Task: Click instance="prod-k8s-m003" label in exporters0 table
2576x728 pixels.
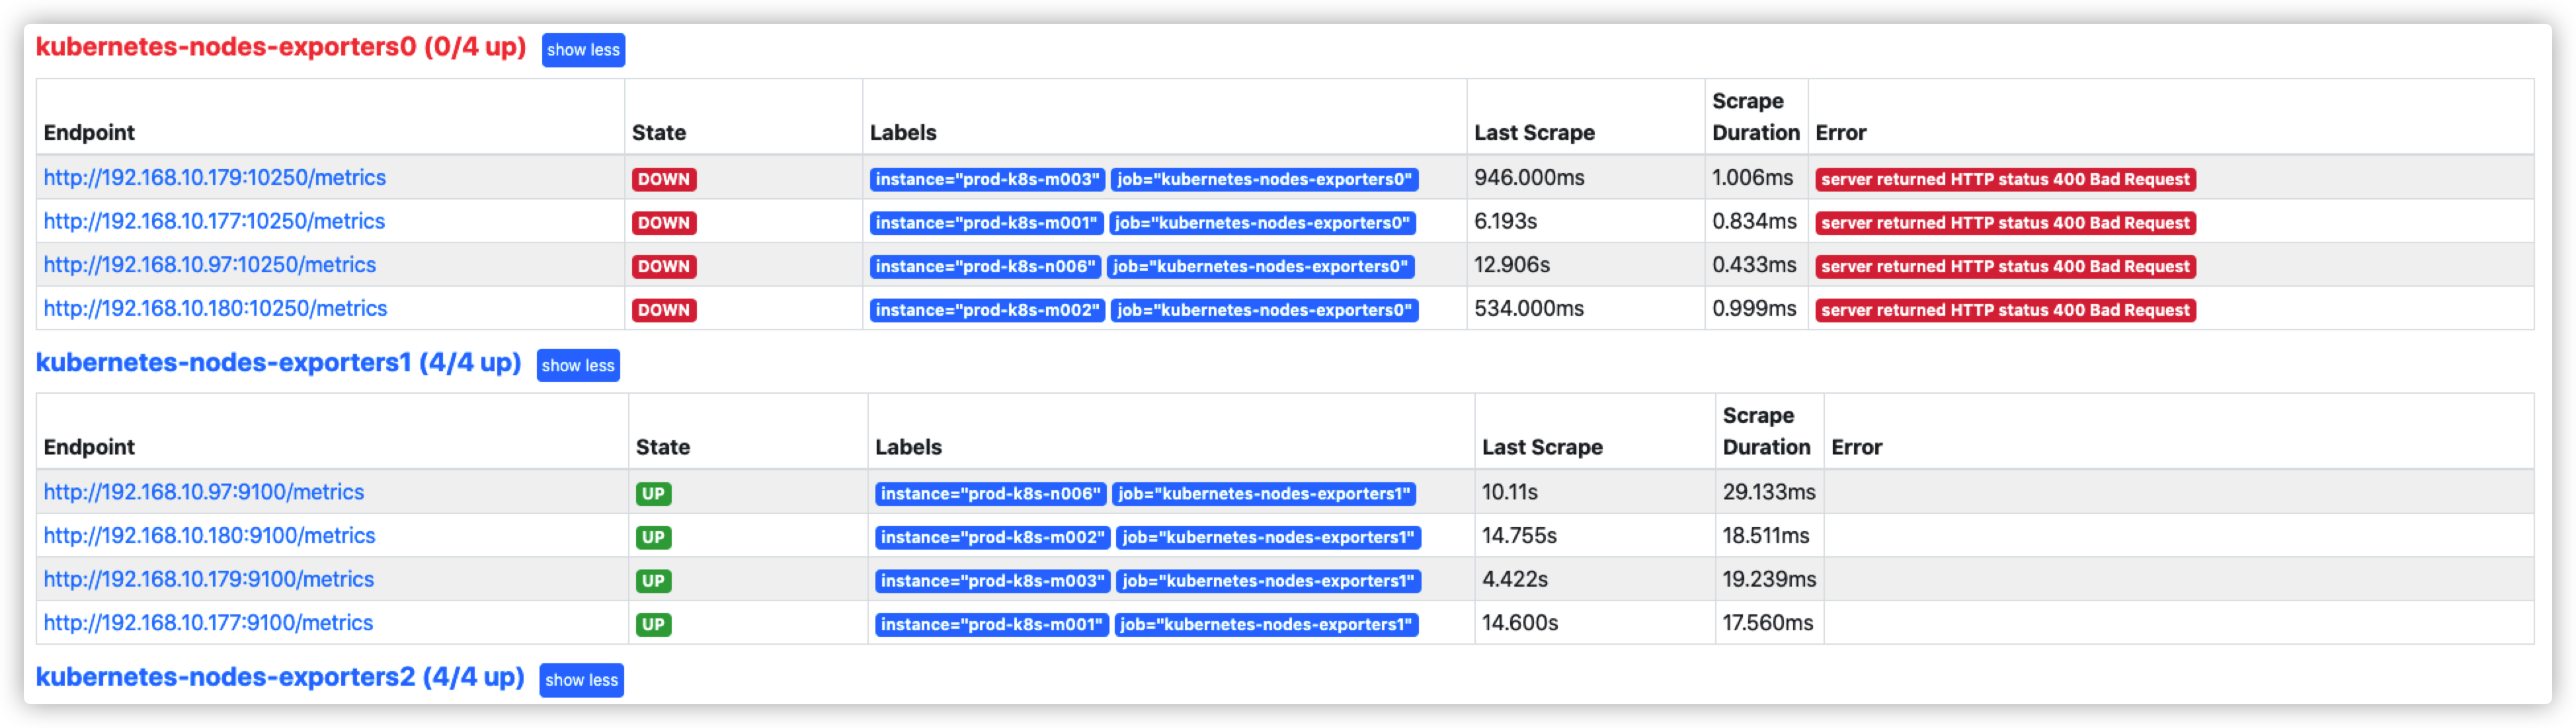Action: point(987,180)
